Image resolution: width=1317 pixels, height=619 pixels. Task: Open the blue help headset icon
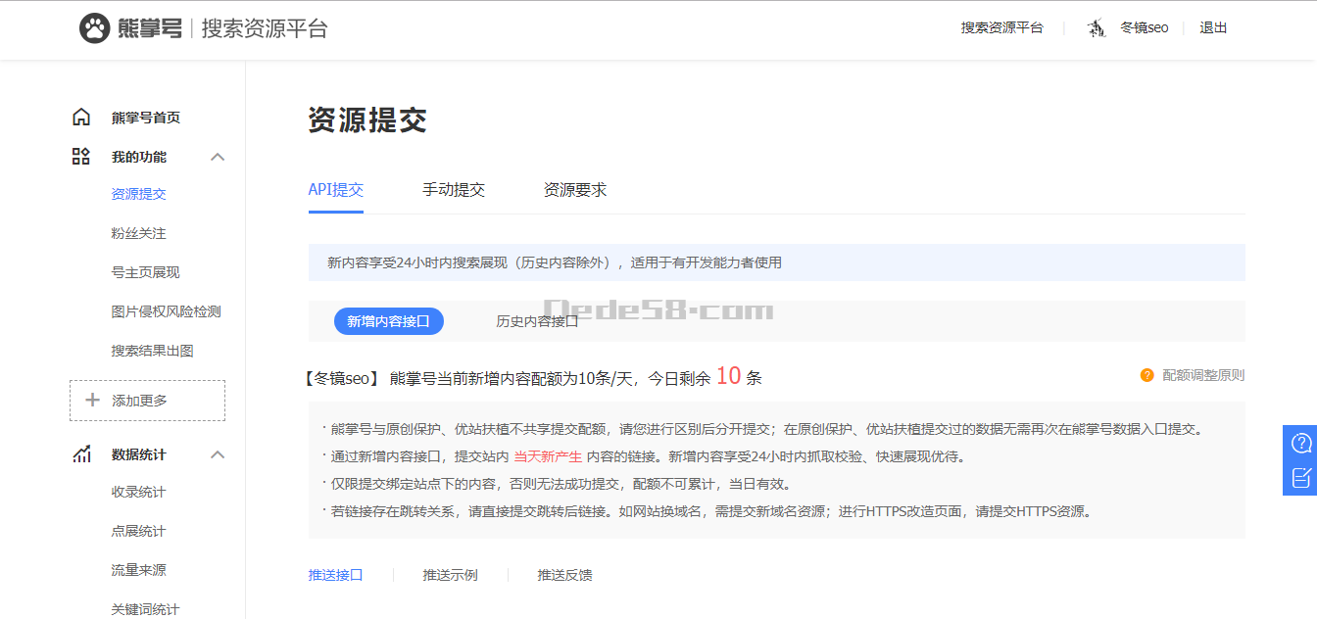[x=1301, y=443]
